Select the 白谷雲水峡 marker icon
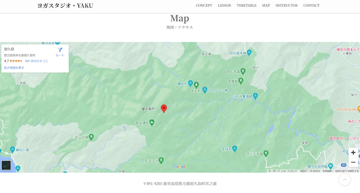Screen dimensions: 360x193 click(249, 53)
